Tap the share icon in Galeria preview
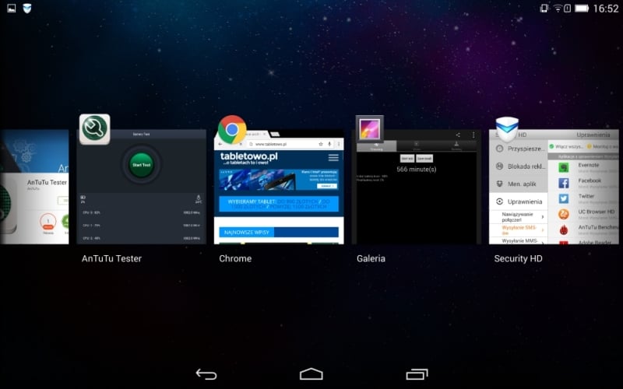 pos(458,135)
